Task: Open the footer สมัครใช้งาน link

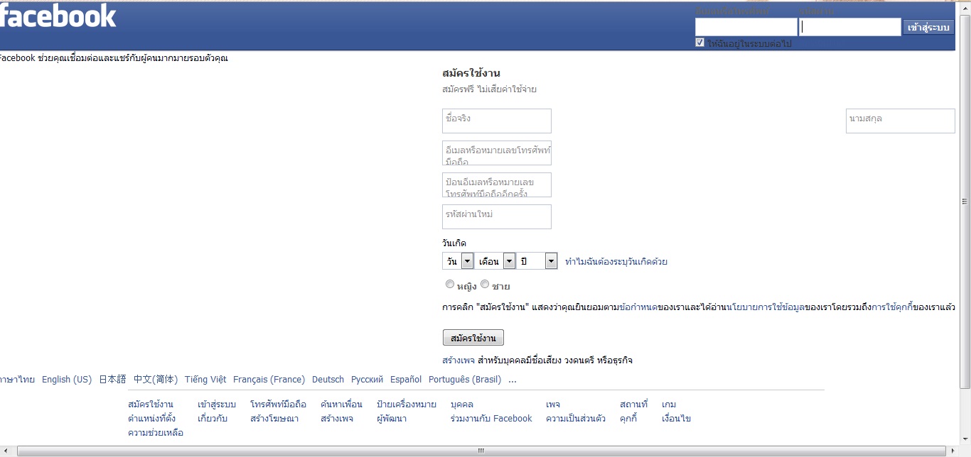Action: 151,404
